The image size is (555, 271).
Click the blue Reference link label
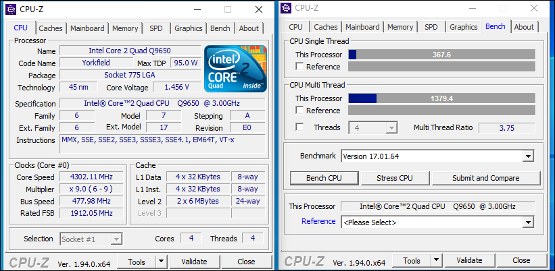(x=318, y=221)
